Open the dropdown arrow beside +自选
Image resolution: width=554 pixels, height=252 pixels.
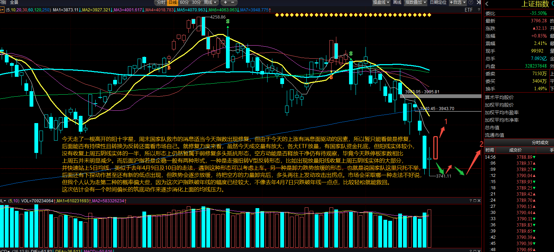click(x=464, y=2)
